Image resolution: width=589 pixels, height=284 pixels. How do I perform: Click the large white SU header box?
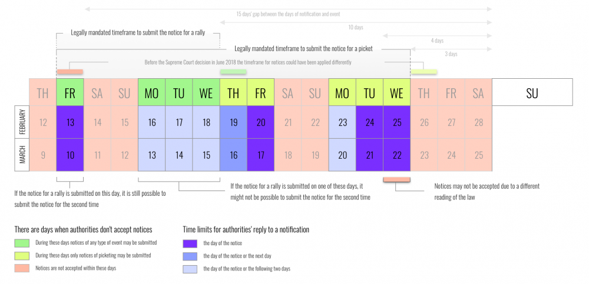point(532,93)
